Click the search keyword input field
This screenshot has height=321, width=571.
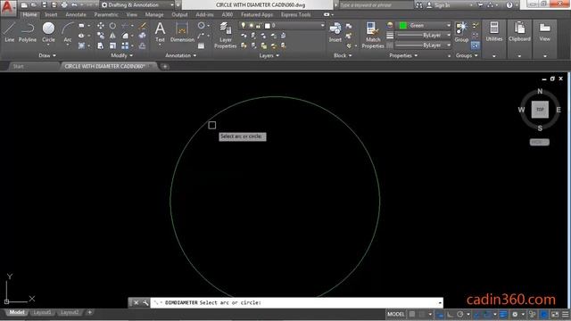(377, 5)
